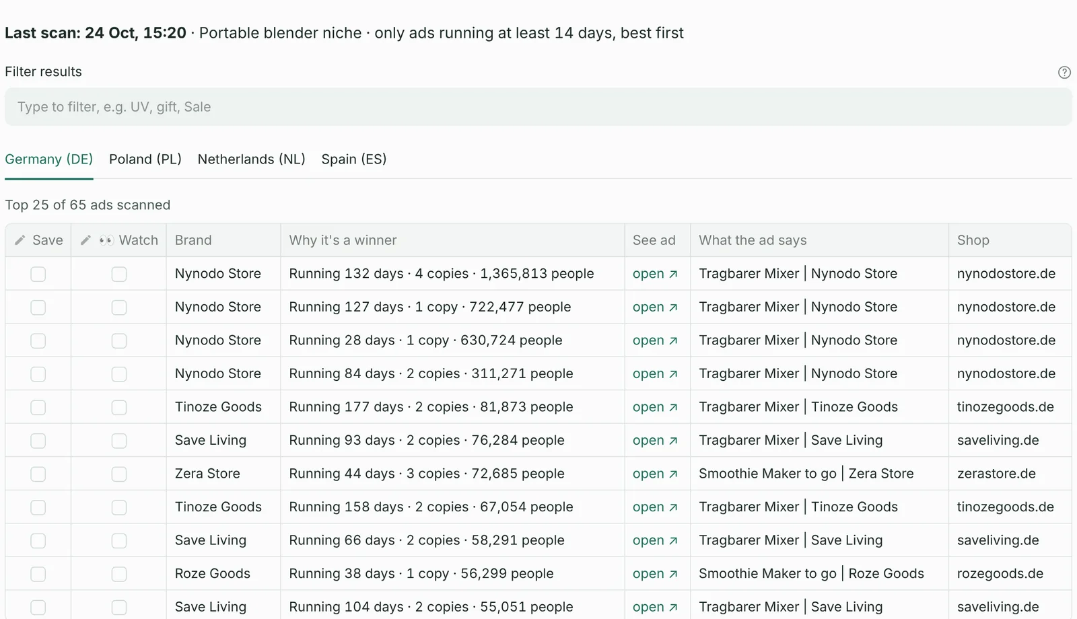Open the Zera Store ad link
Viewport: 1077px width, 619px height.
[655, 474]
